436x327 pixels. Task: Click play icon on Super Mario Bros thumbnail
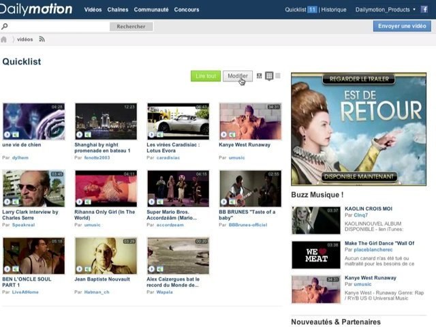[x=151, y=202]
